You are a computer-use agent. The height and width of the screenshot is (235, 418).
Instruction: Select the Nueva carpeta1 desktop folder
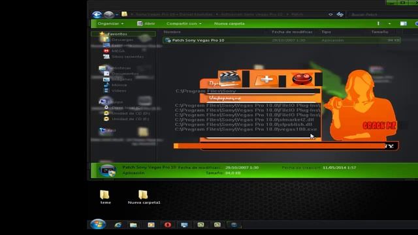coord(144,197)
